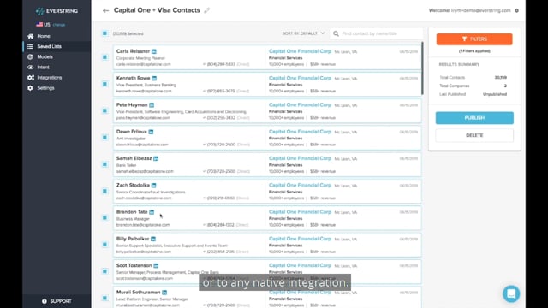
Task: Open Zach Stodolka's LinkedIn icon
Action: [154, 186]
